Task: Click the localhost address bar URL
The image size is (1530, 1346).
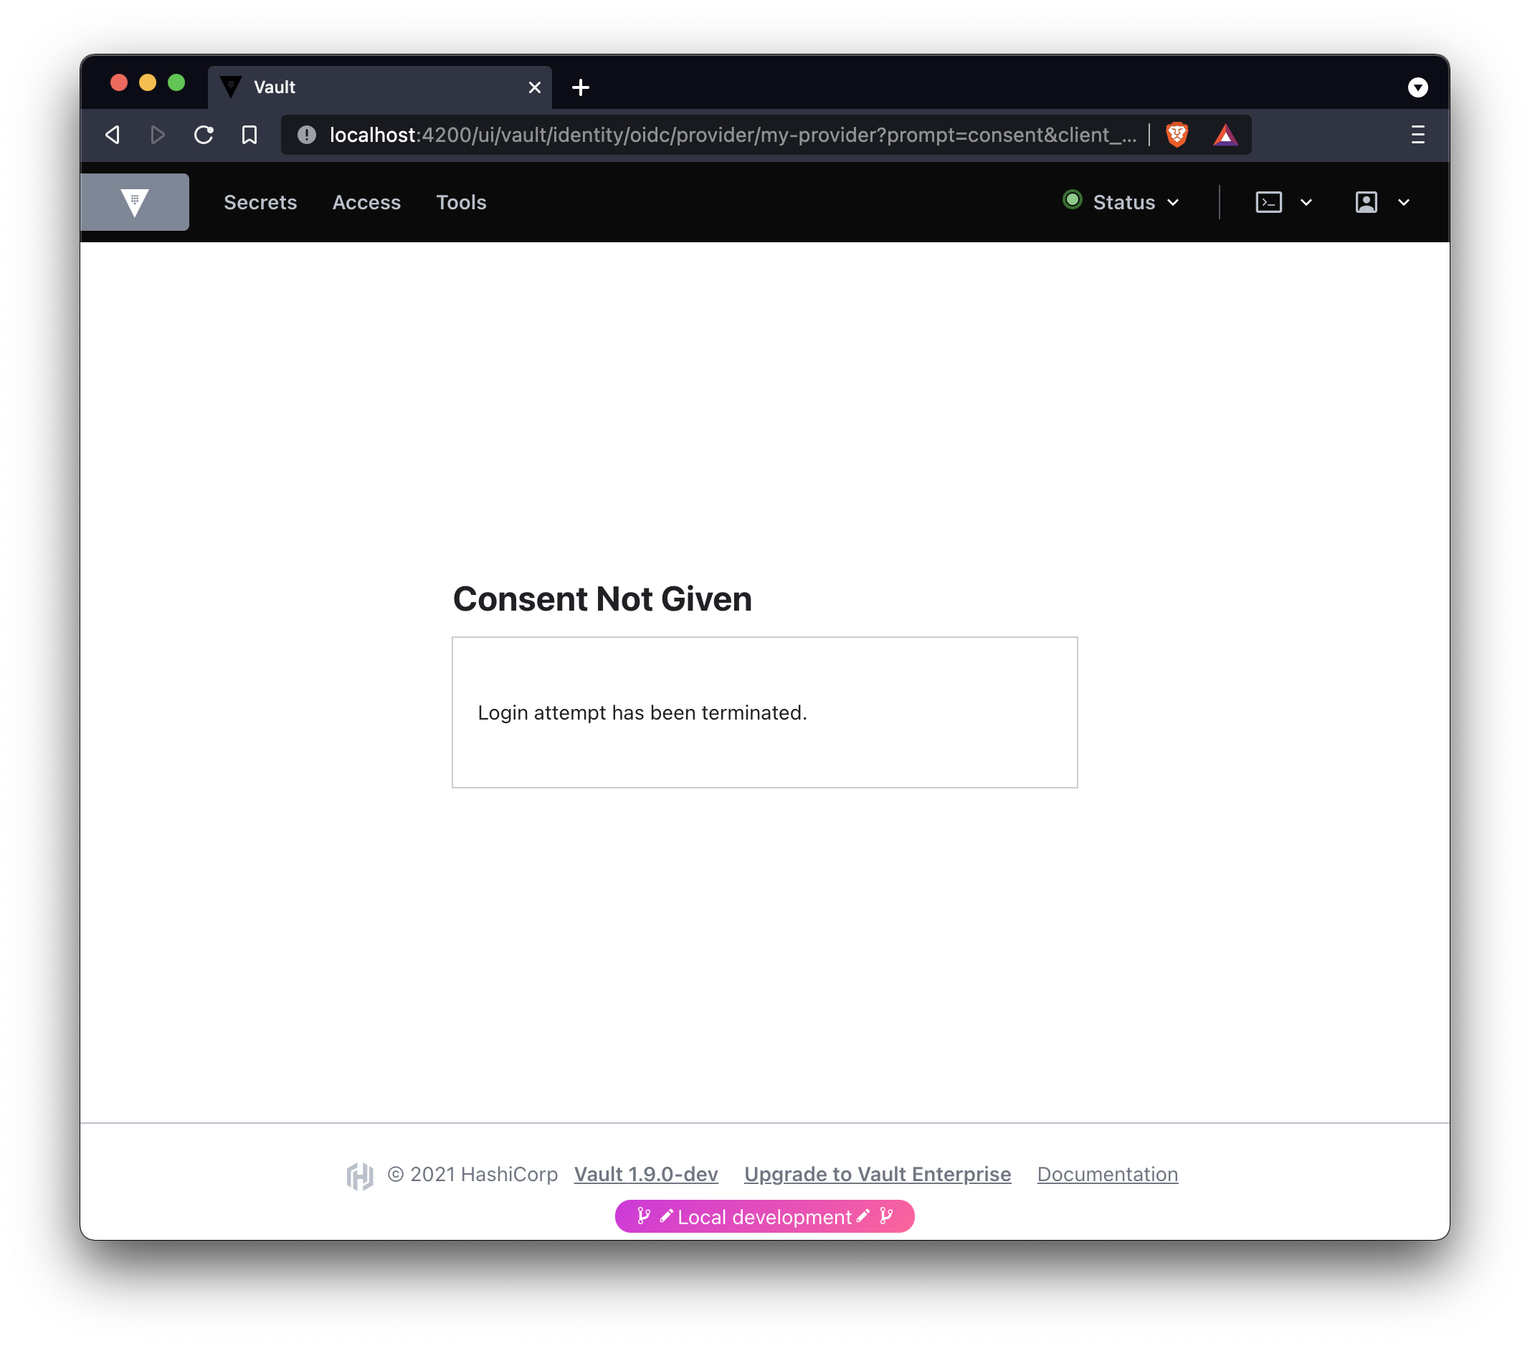Action: (x=732, y=135)
